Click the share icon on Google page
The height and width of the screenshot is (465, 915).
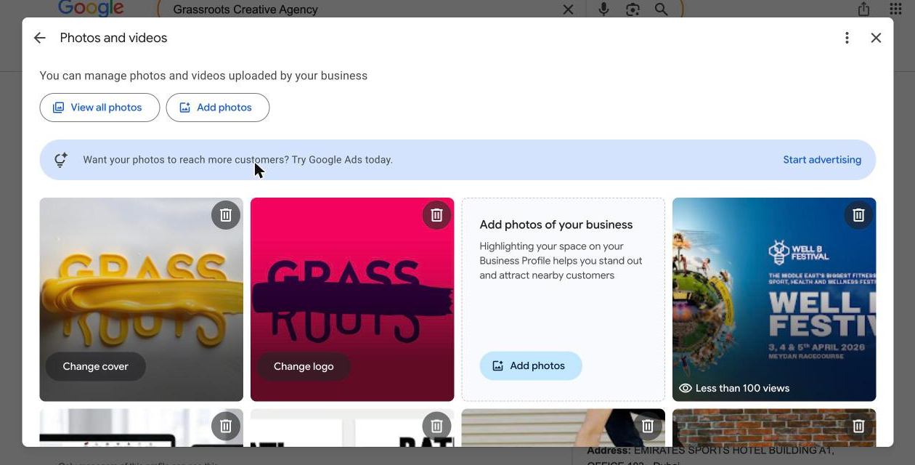click(863, 9)
